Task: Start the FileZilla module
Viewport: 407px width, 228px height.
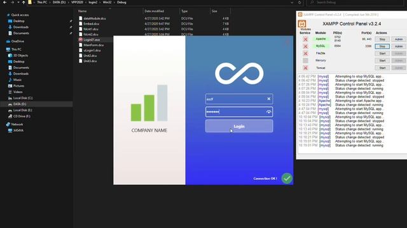Action: [x=382, y=53]
